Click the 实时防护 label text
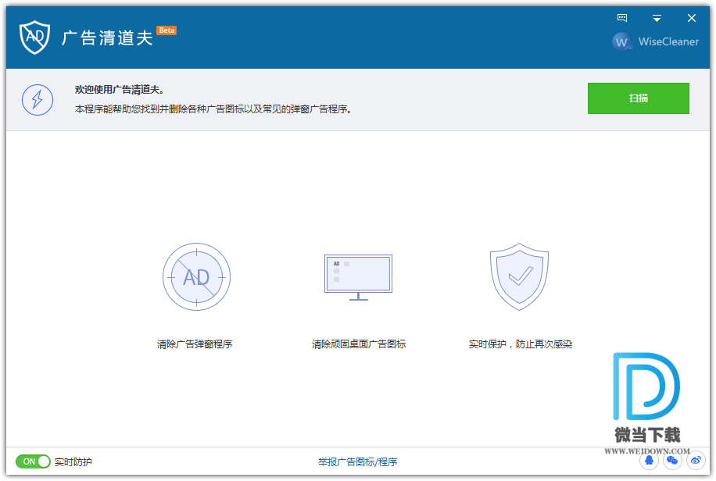This screenshot has height=481, width=716. click(x=73, y=461)
